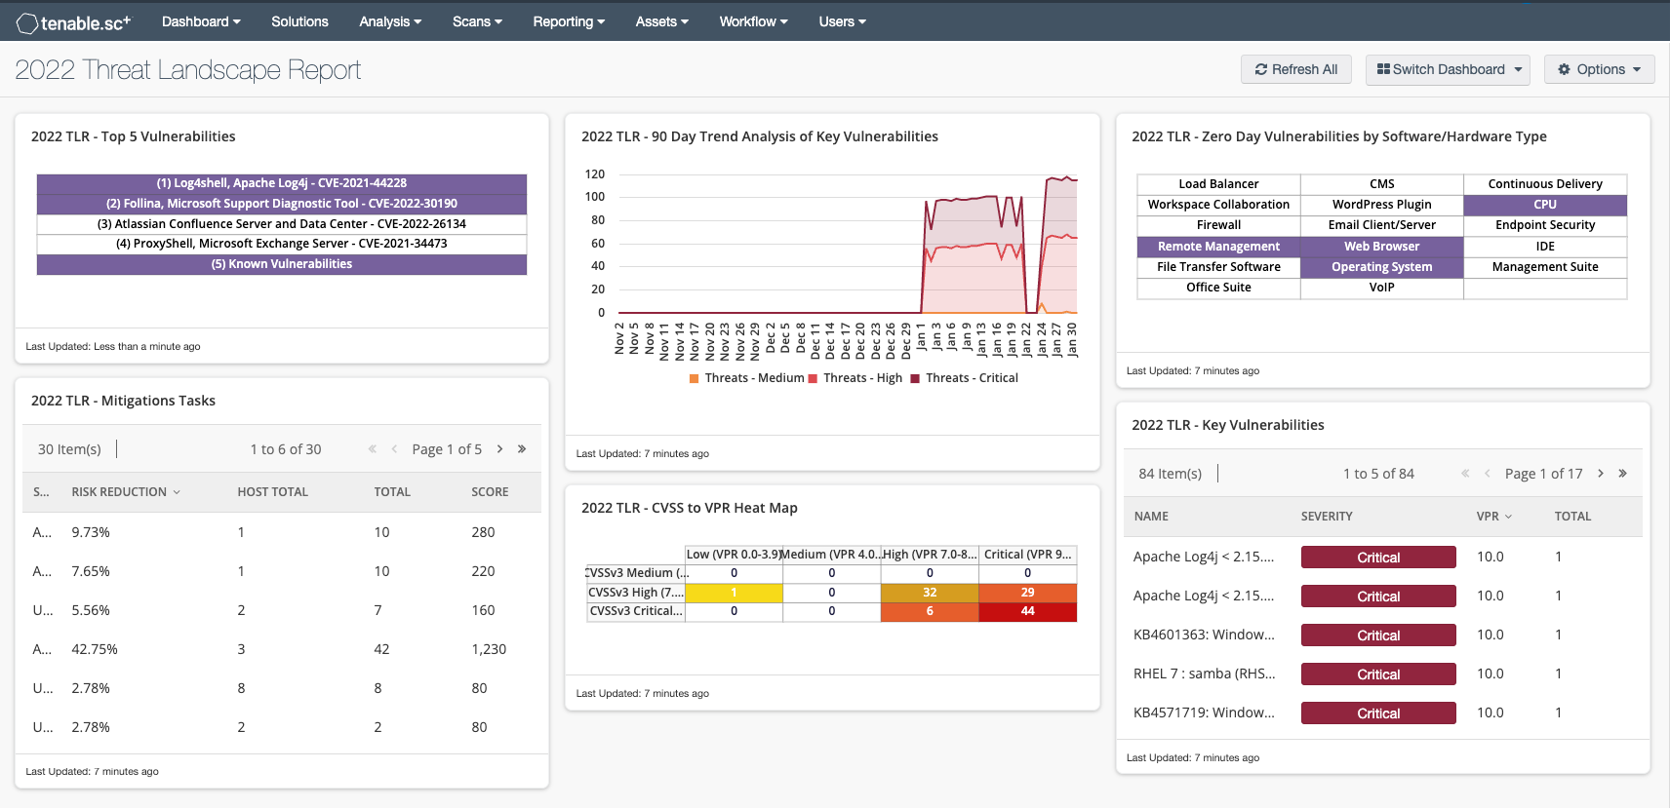Click the Refresh All button

(1295, 69)
